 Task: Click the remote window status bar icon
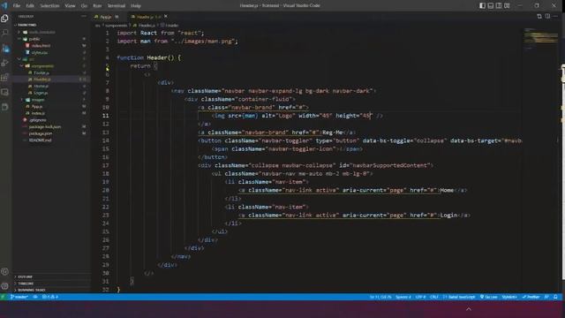tap(4, 297)
